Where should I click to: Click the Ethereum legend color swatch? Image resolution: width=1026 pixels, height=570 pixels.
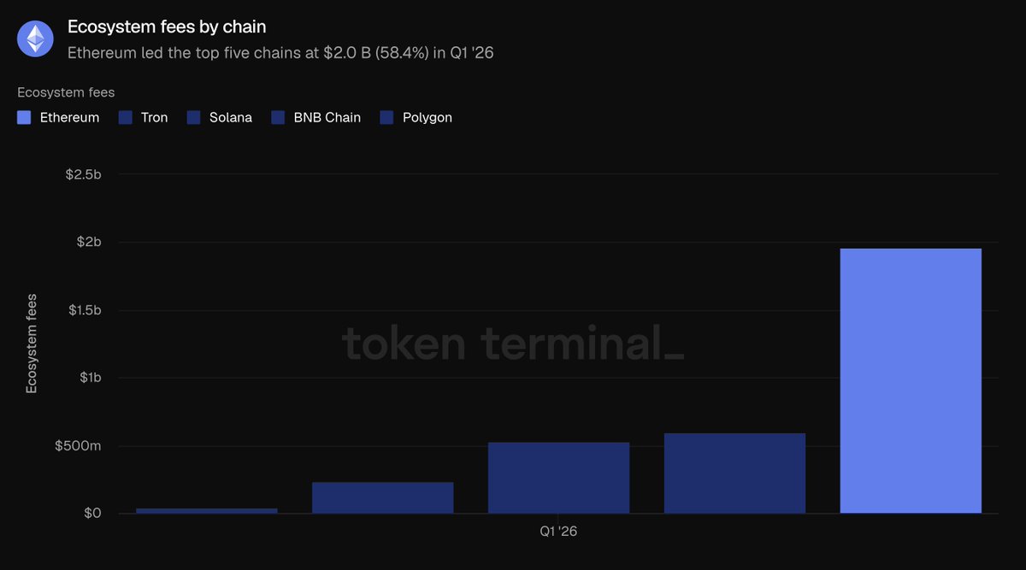coord(24,118)
